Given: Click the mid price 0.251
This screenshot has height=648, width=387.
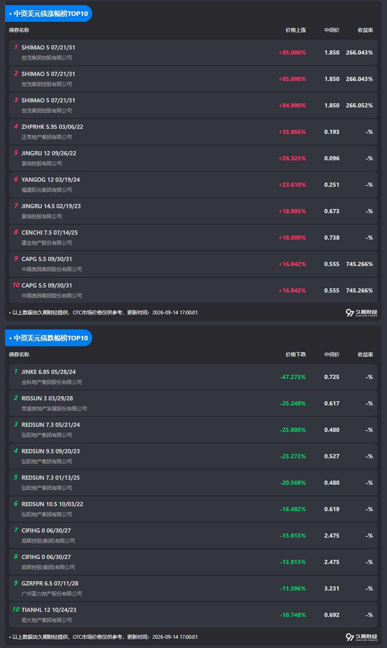Looking at the screenshot, I should coord(332,185).
